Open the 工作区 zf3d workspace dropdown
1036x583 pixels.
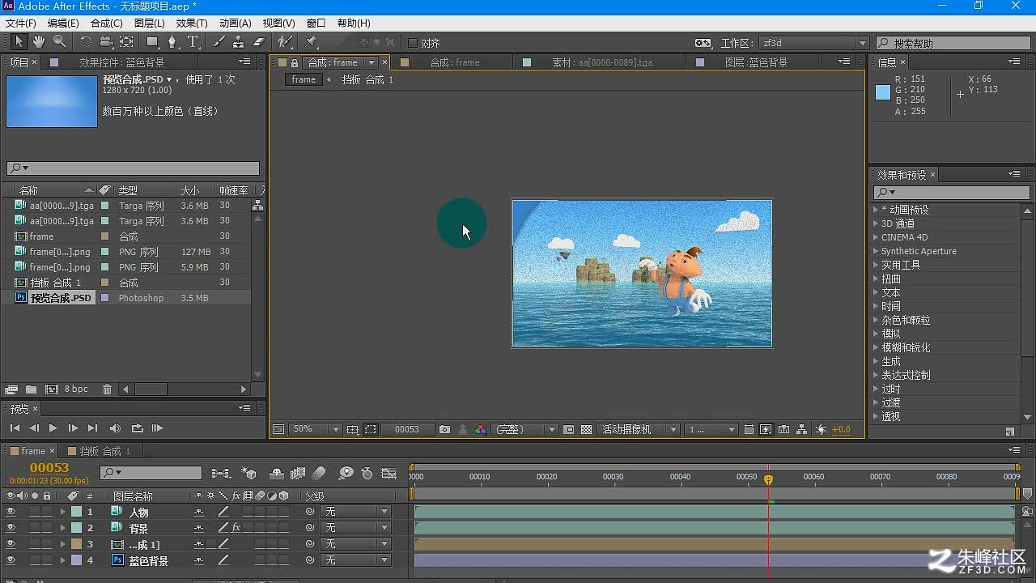click(x=813, y=43)
